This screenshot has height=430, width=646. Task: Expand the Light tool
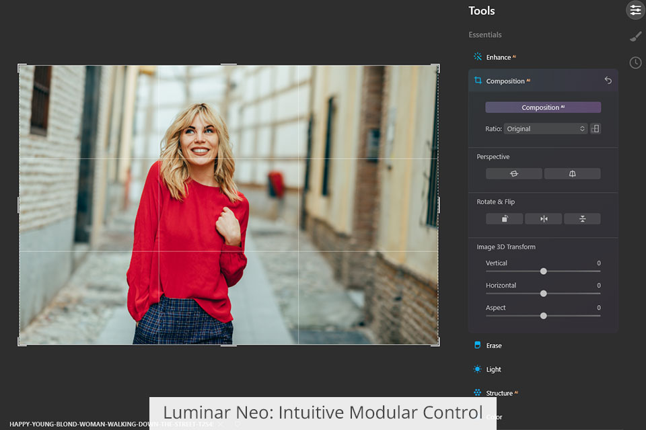[493, 370]
